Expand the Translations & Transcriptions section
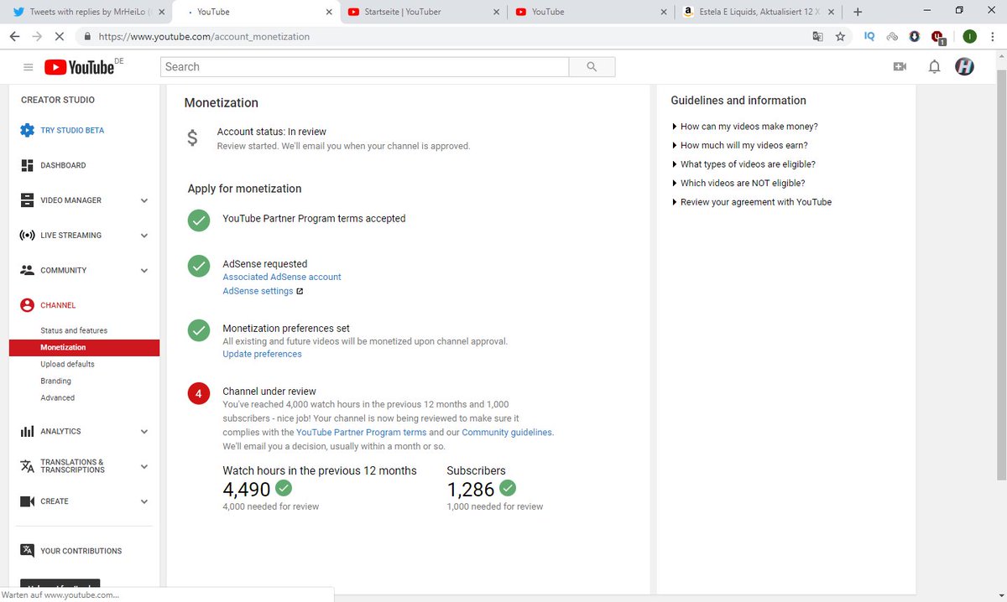This screenshot has height=602, width=1007. 144,466
